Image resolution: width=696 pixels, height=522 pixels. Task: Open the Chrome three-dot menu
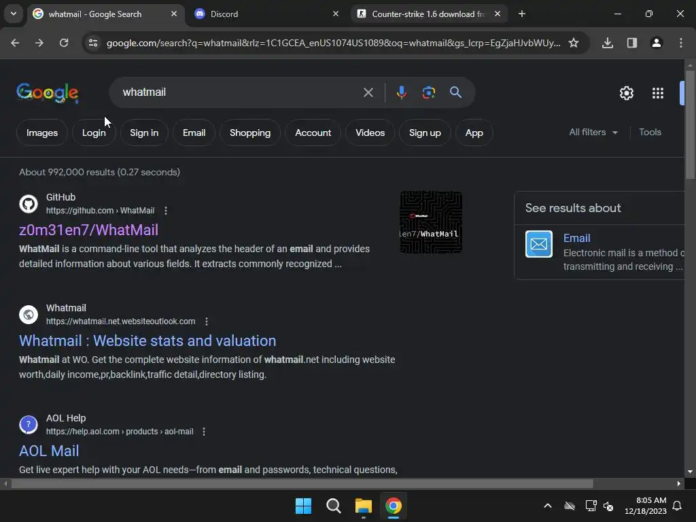pyautogui.click(x=681, y=43)
